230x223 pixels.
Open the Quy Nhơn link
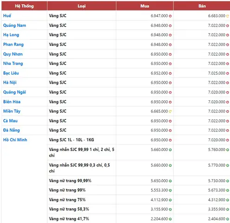pyautogui.click(x=13, y=54)
